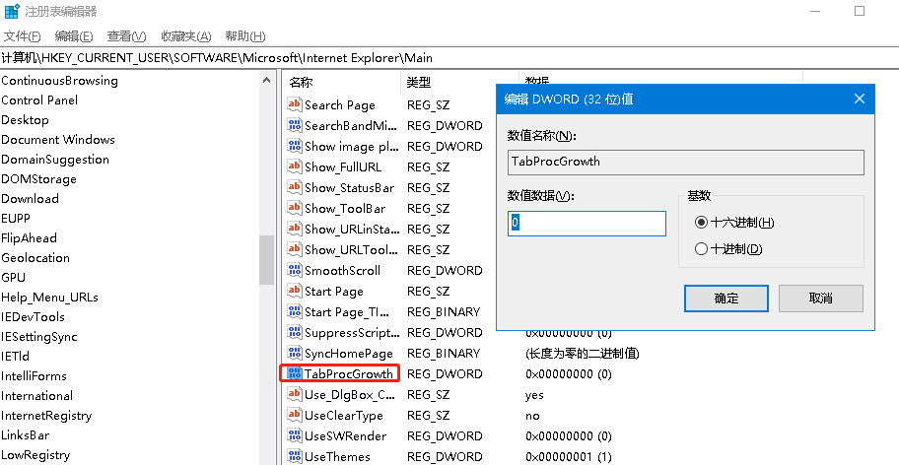Select the 十六进制 hexadecimal radio button

702,223
